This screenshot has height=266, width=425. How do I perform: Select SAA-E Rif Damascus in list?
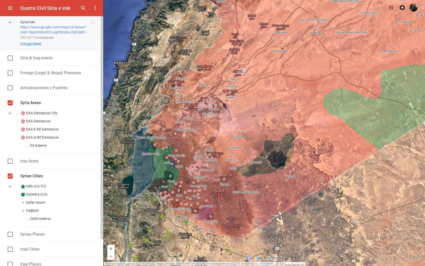tap(42, 129)
